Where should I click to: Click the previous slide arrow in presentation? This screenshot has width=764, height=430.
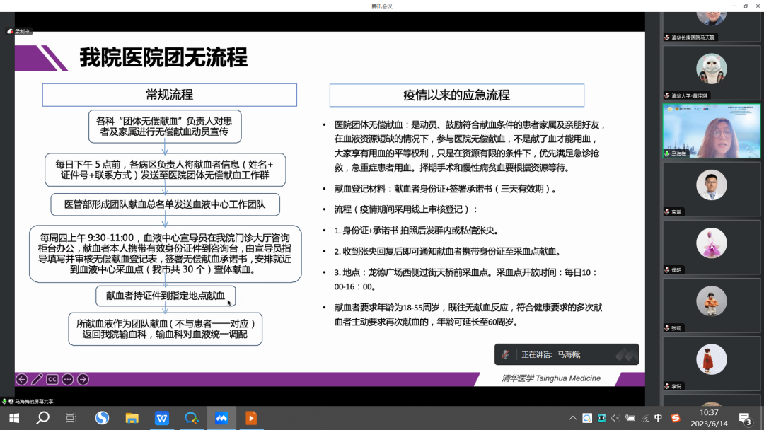tap(22, 380)
